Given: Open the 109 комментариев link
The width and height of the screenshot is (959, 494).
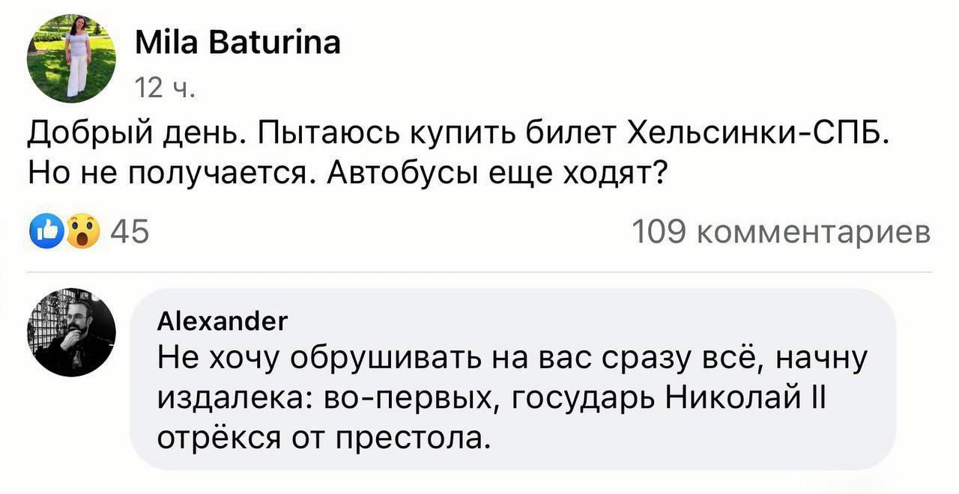Looking at the screenshot, I should click(781, 233).
